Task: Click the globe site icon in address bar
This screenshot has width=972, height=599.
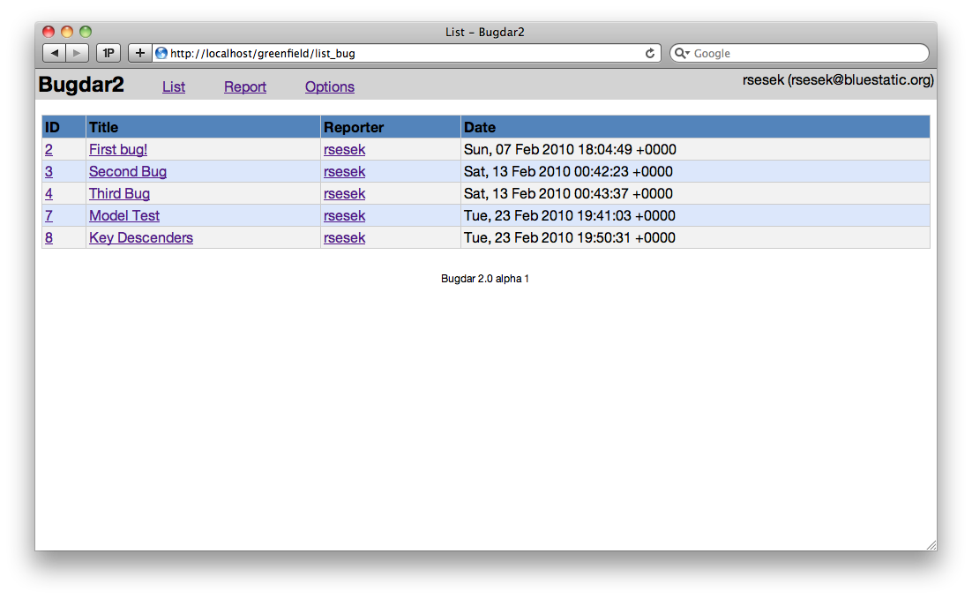Action: click(x=161, y=53)
